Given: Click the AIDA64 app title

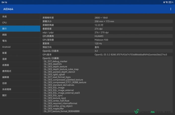Looking at the screenshot, I should point(8,9).
